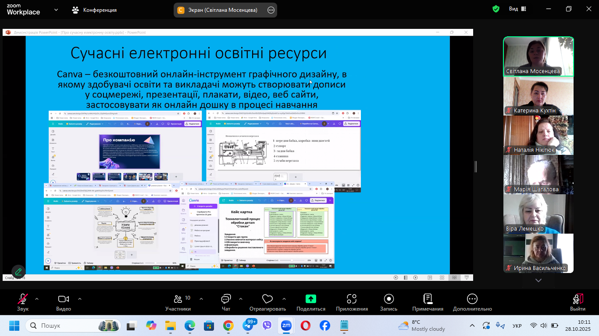599x336 pixels.
Task: Select the Конференция tab at top
Action: [95, 10]
